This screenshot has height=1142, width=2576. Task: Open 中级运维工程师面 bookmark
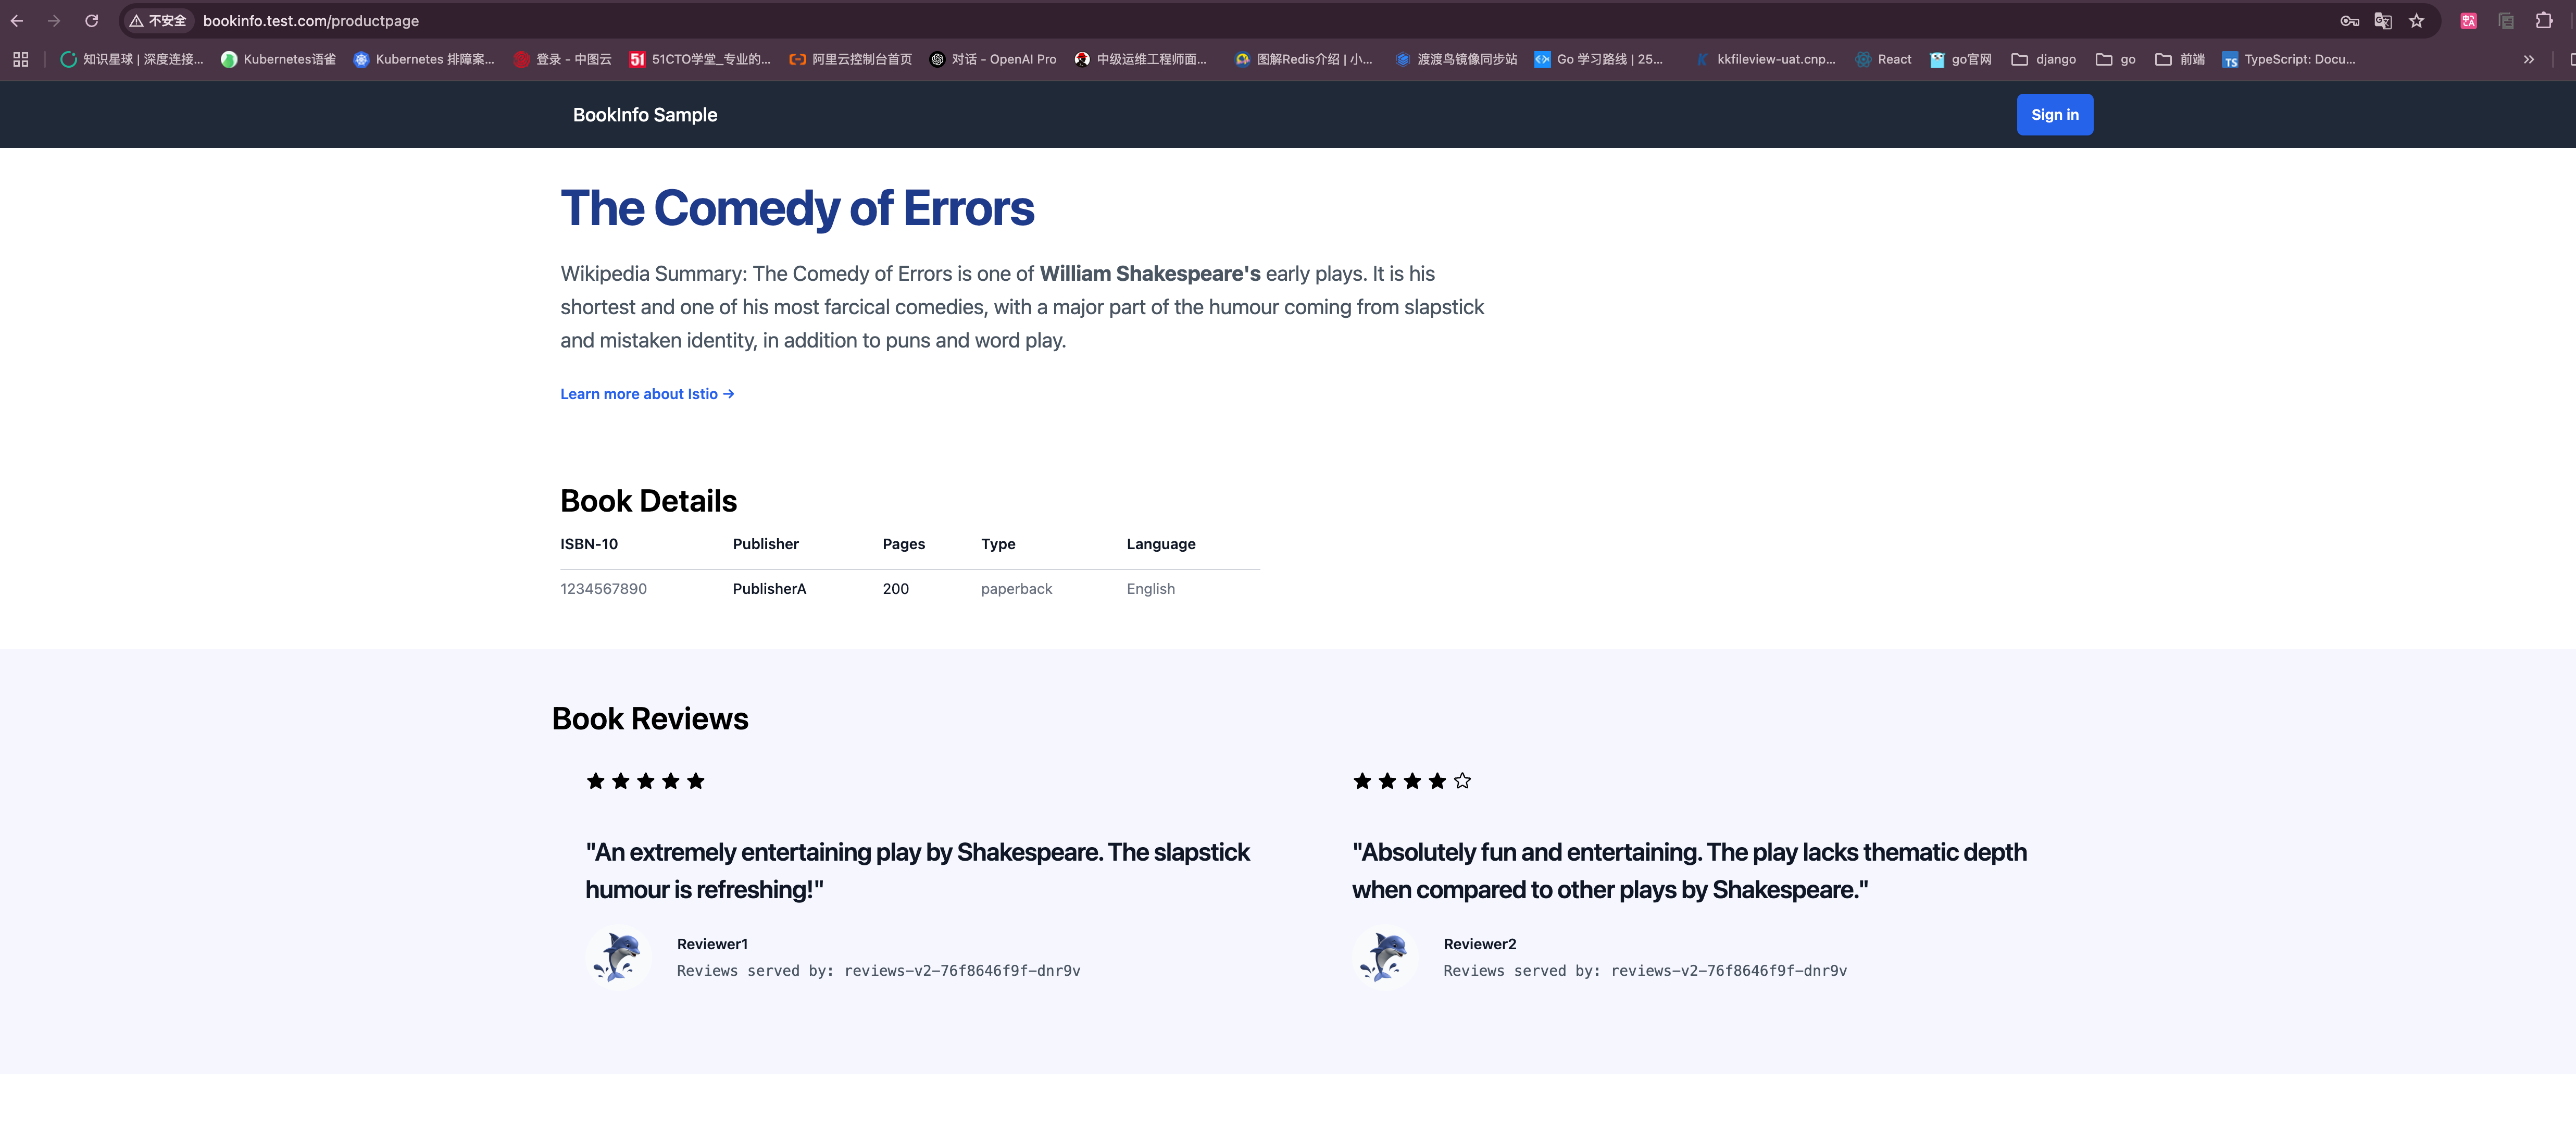[1141, 60]
